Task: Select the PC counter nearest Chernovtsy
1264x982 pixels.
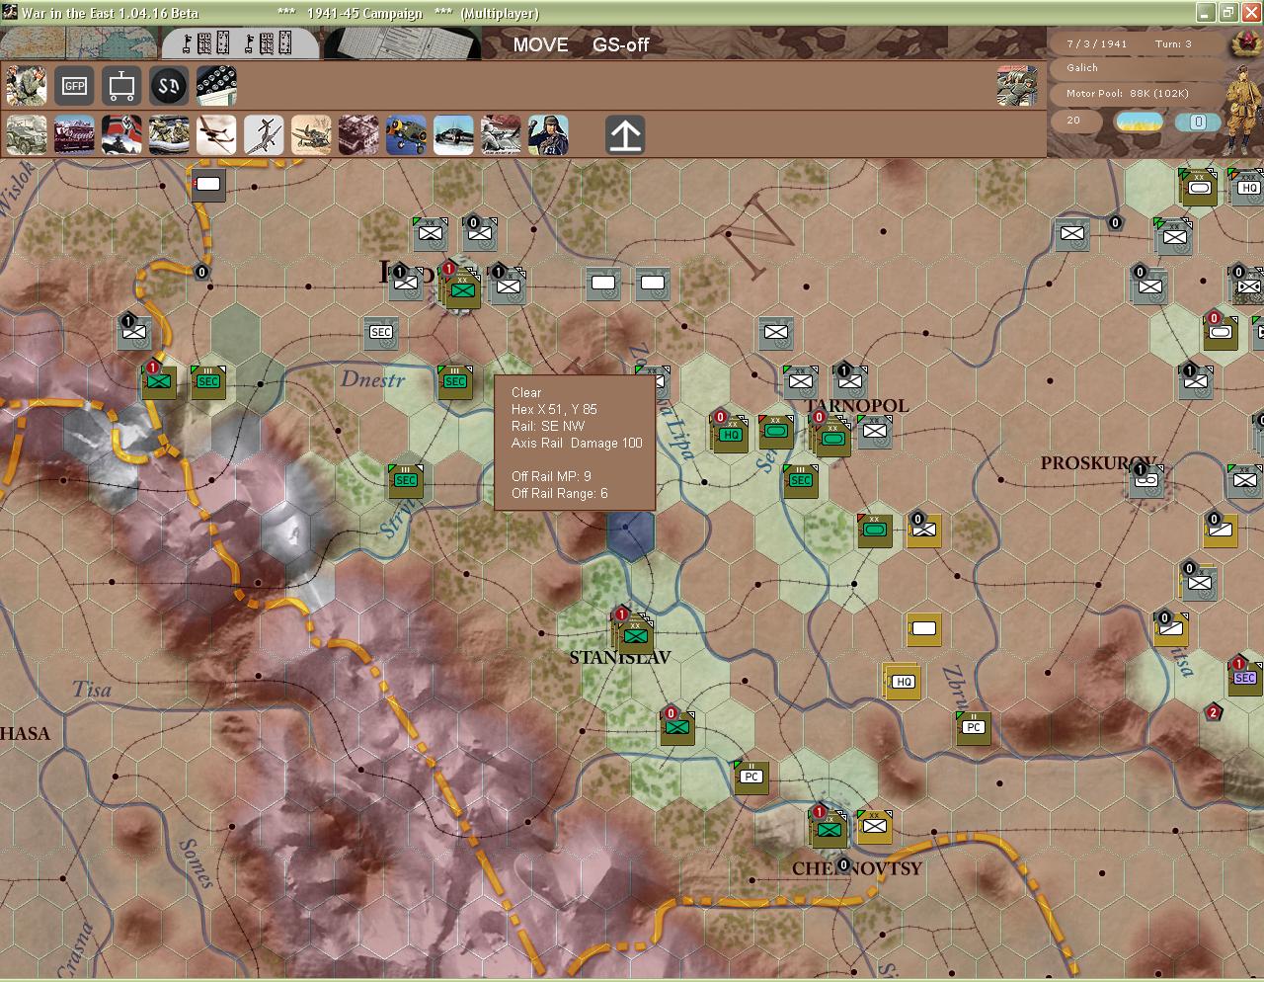Action: (751, 777)
